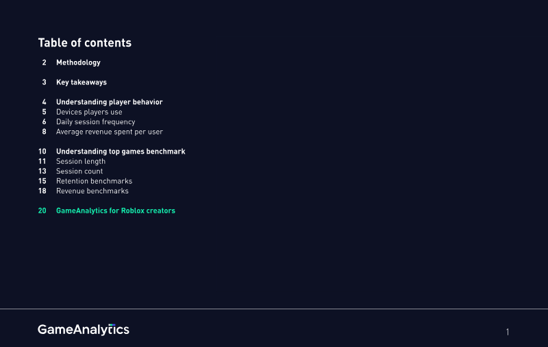The image size is (548, 347).
Task: Open Daily session frequency entry
Action: coord(95,122)
